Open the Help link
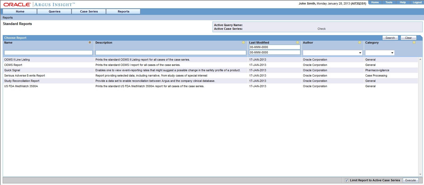Viewport: 424px width, 185px height. pos(403,2)
